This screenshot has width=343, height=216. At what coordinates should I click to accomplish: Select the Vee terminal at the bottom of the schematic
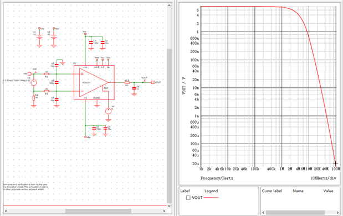[85, 137]
